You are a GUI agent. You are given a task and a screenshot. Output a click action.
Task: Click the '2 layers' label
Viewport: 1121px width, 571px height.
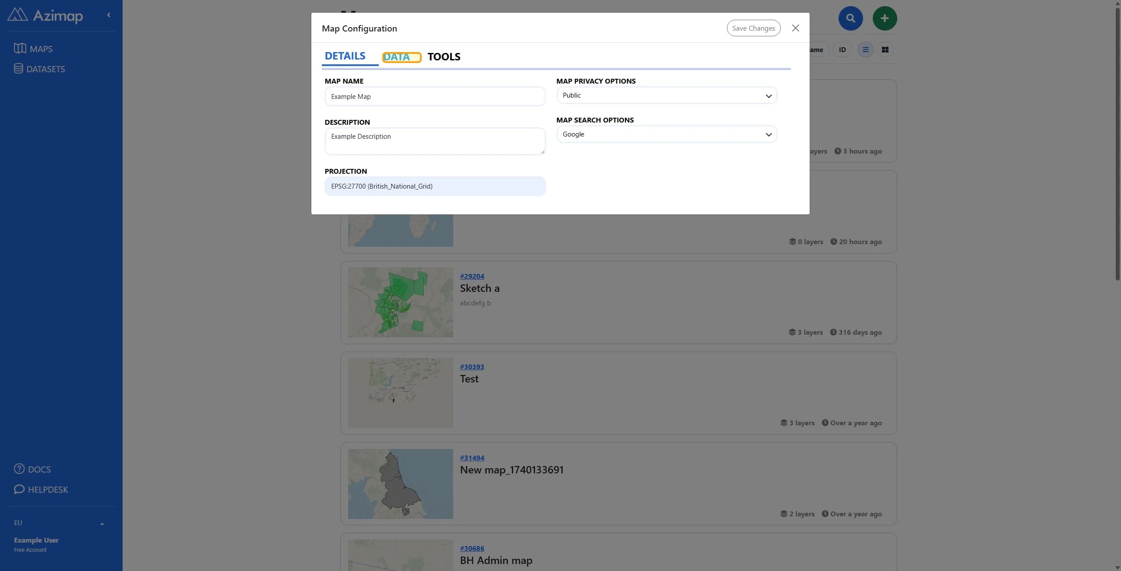click(x=797, y=514)
